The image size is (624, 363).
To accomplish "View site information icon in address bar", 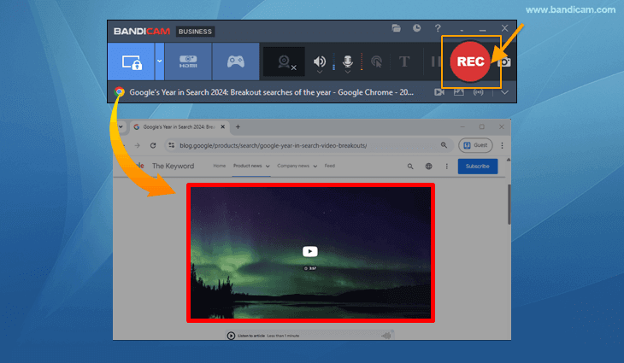I will 172,145.
